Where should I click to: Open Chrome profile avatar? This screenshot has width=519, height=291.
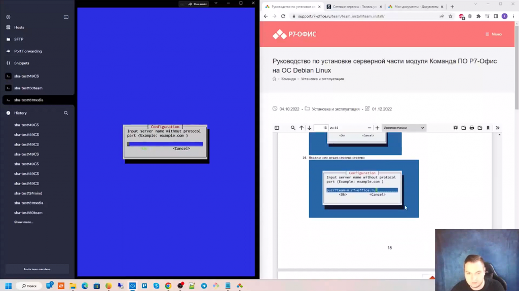point(504,16)
